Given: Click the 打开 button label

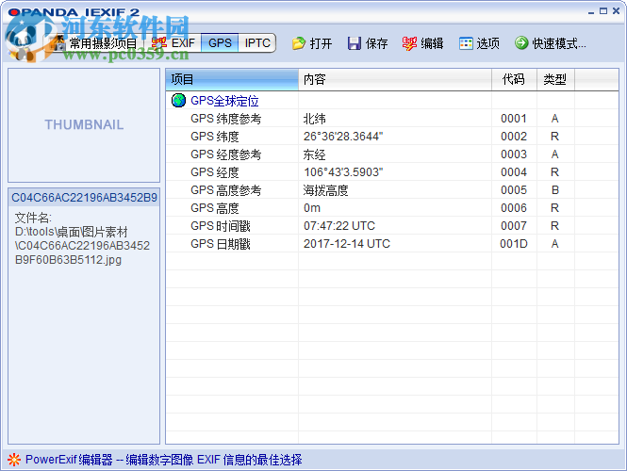Looking at the screenshot, I should tap(322, 43).
